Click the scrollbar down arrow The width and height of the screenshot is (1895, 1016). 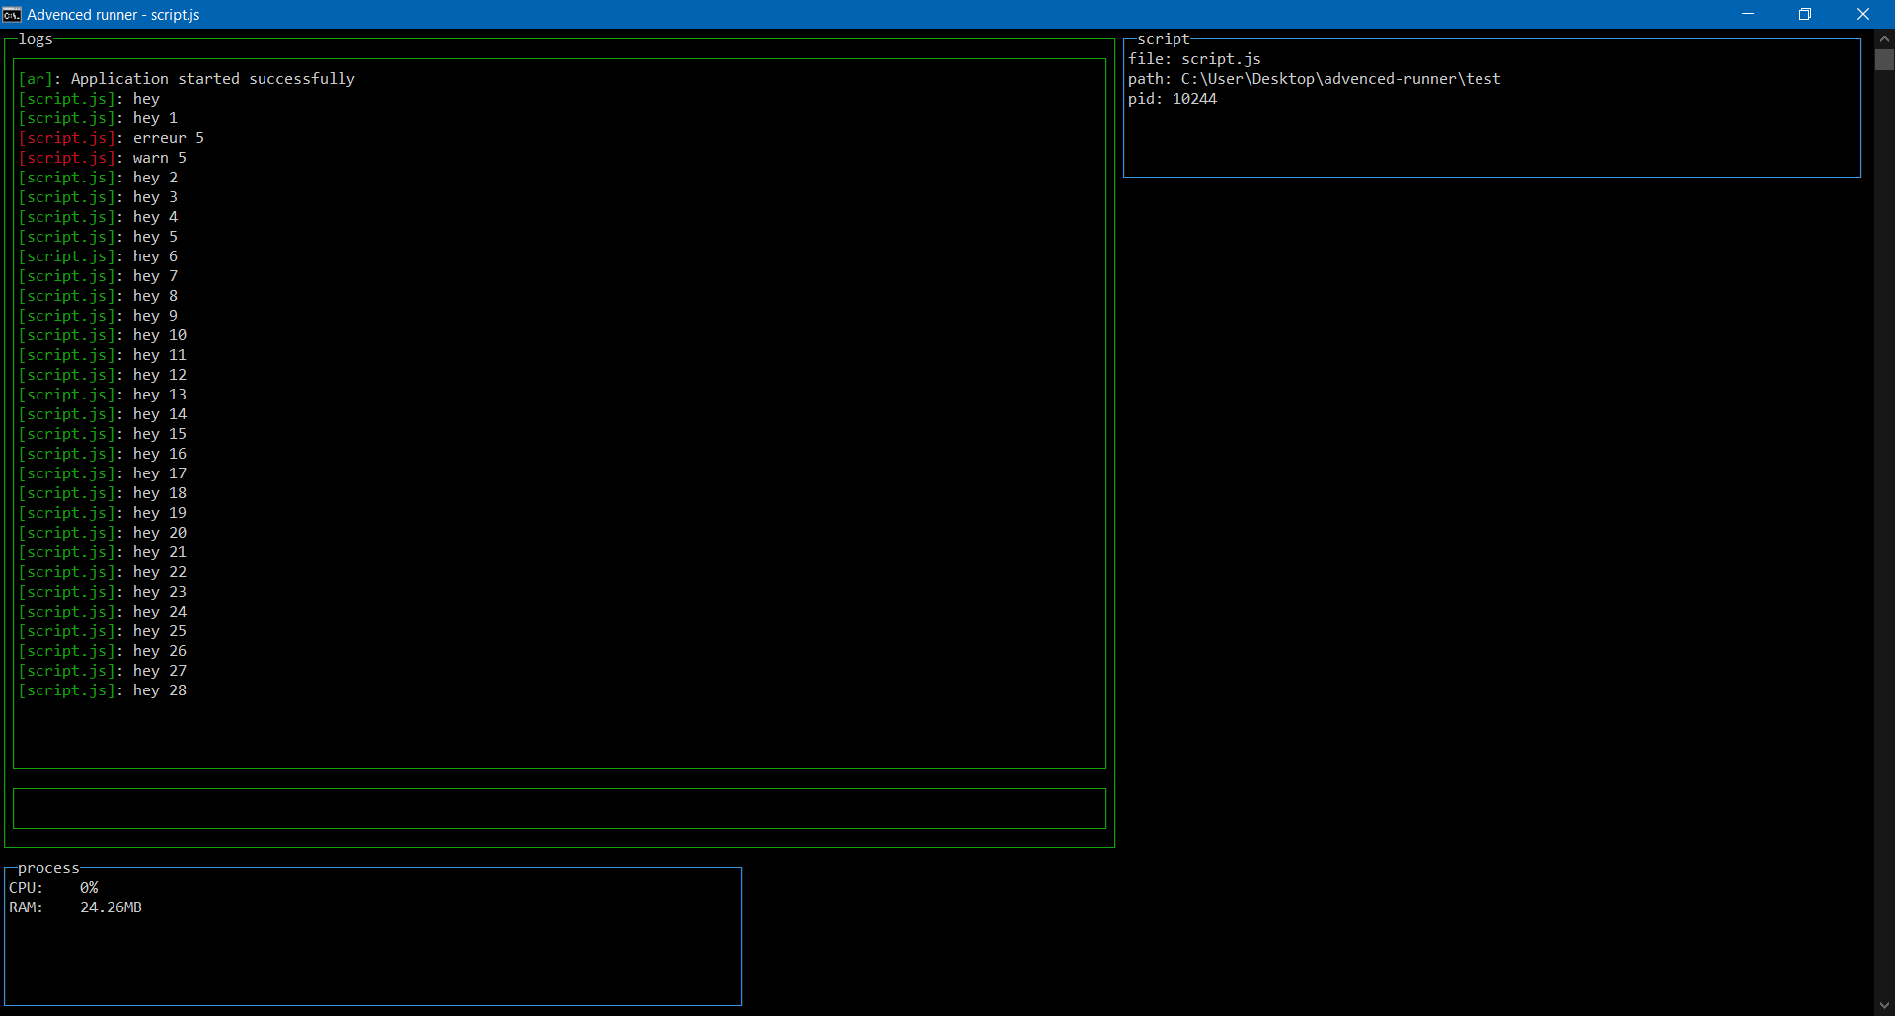coord(1884,1007)
